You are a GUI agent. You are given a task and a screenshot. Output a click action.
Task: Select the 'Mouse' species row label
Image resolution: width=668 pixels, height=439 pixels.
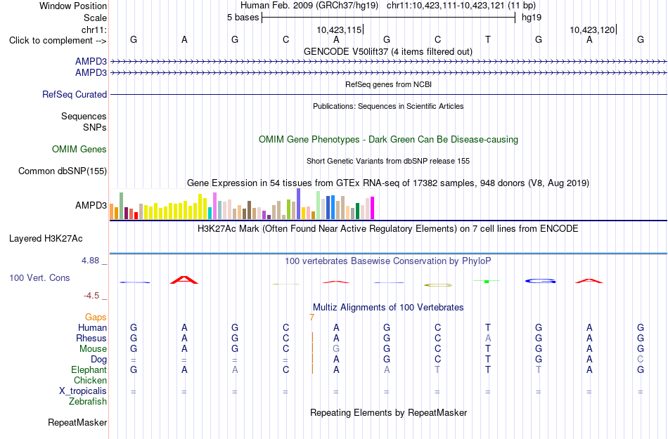[93, 349]
